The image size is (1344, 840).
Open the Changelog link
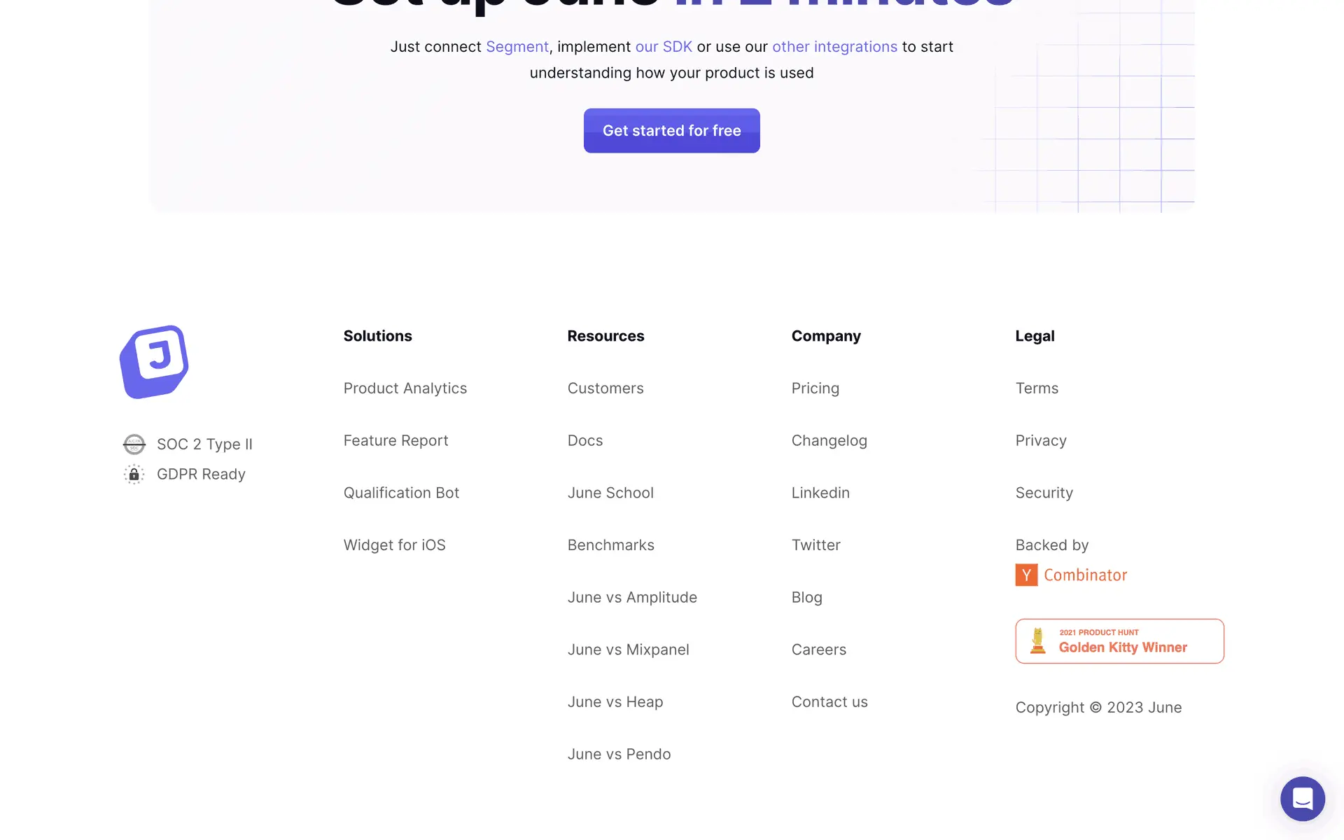[829, 441]
